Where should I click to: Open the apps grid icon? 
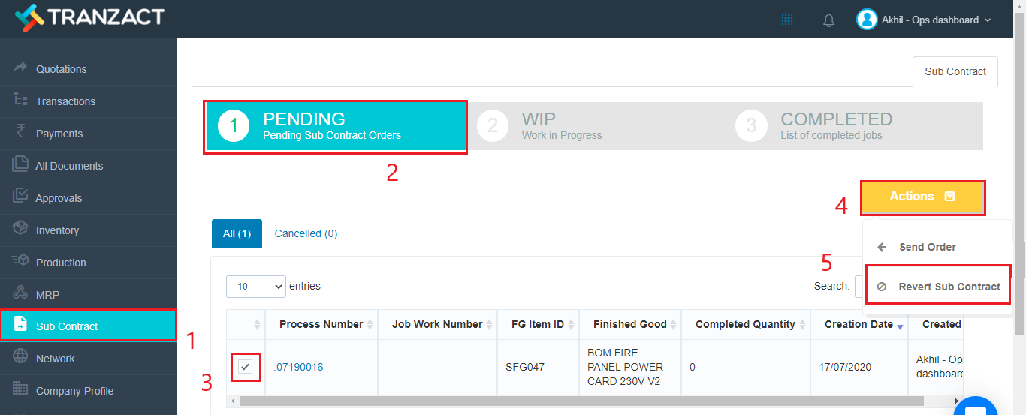(x=787, y=20)
